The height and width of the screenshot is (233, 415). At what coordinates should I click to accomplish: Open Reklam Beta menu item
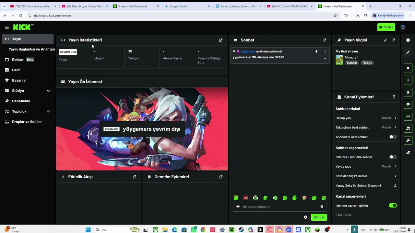point(28,60)
